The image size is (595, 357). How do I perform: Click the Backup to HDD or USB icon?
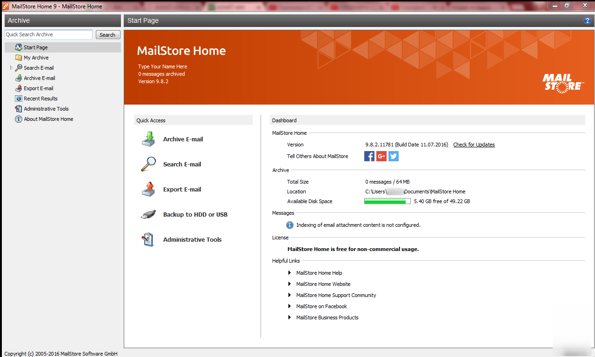point(148,215)
